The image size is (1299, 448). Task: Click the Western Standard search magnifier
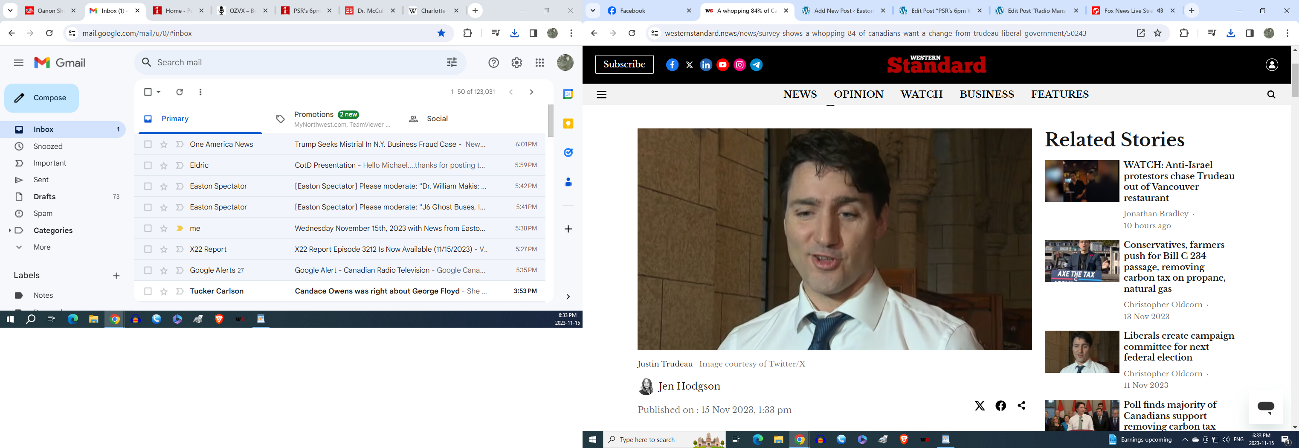(x=1271, y=94)
